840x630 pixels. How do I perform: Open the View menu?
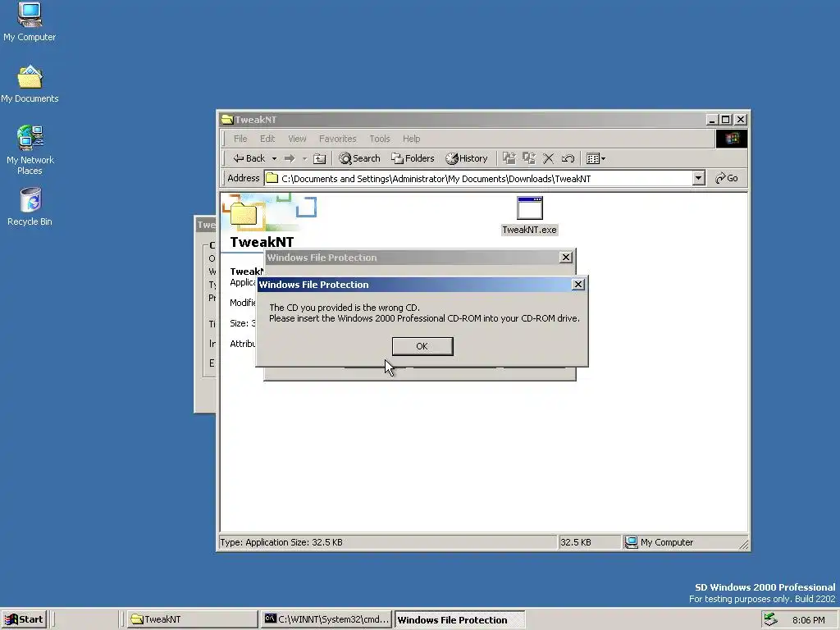pyautogui.click(x=297, y=139)
